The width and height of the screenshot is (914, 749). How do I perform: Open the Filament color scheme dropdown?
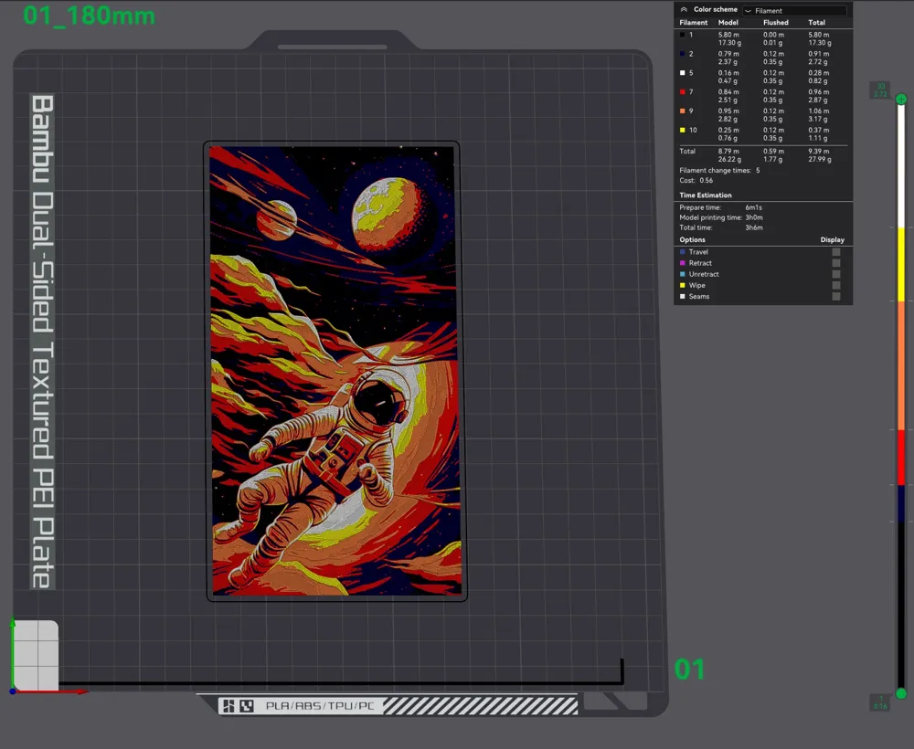tap(793, 11)
